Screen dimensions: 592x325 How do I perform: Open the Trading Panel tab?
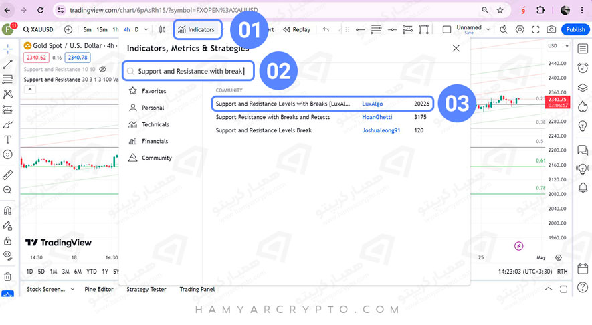(x=197, y=289)
